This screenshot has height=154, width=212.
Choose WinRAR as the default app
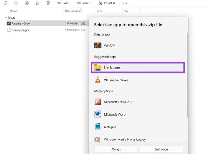(138, 46)
